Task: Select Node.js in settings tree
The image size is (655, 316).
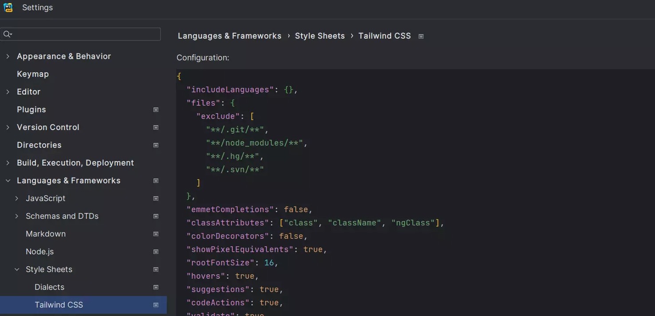Action: [40, 252]
